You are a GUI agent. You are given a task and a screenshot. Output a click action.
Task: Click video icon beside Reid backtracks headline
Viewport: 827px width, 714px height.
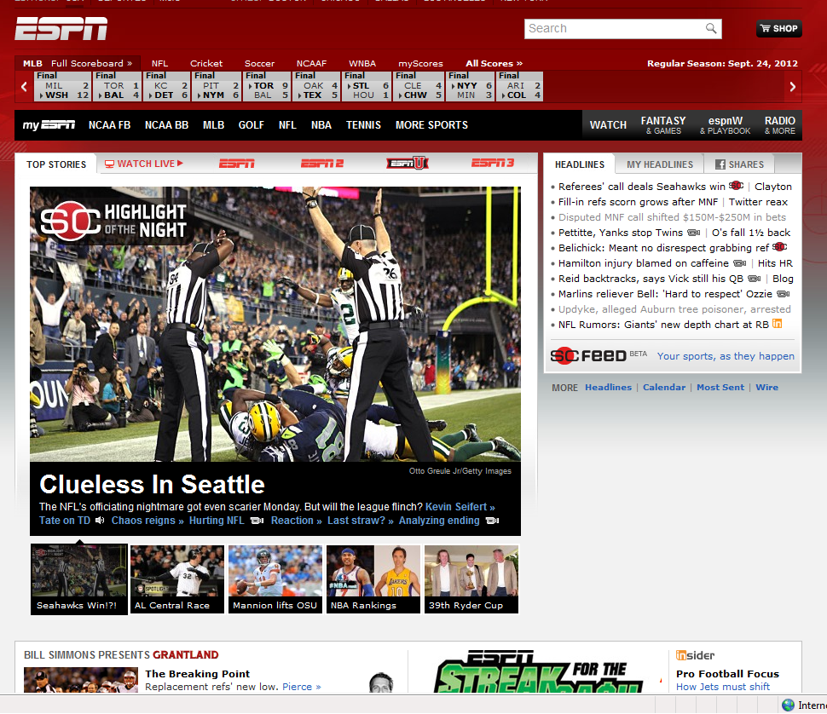(755, 279)
